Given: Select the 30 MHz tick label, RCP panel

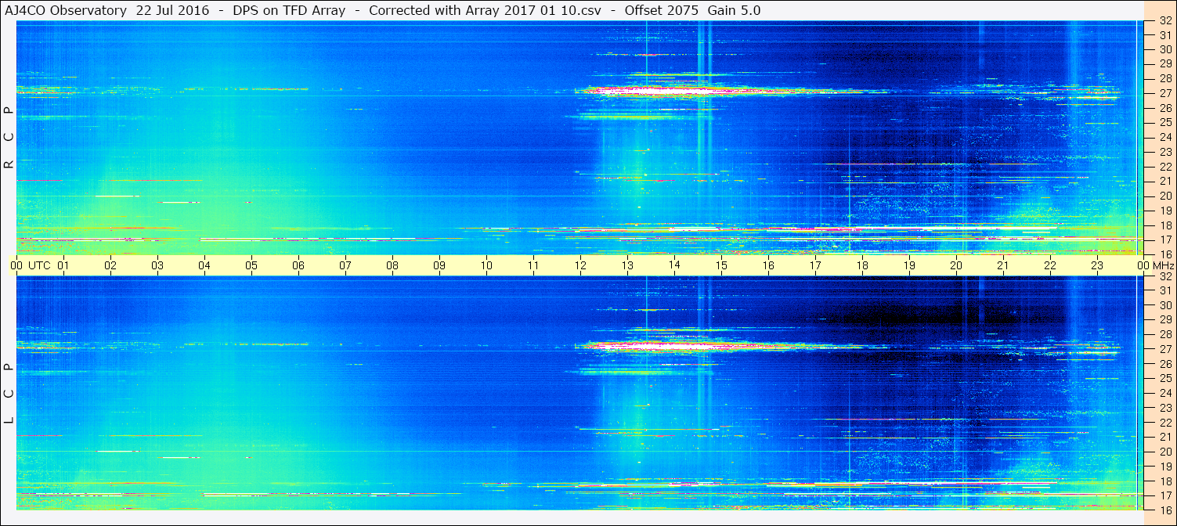Looking at the screenshot, I should tap(1164, 49).
